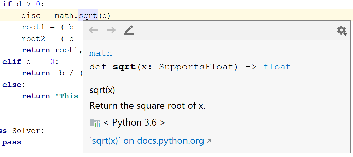Click the 'pass' statement under Solver
This screenshot has width=353, height=157.
tap(12, 142)
